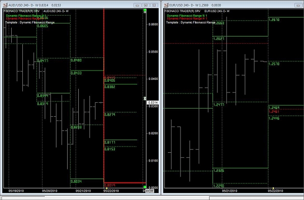Click the red 0.8019 level label
Image resolution: width=304 pixels, height=200 pixels.
pyautogui.click(x=110, y=185)
